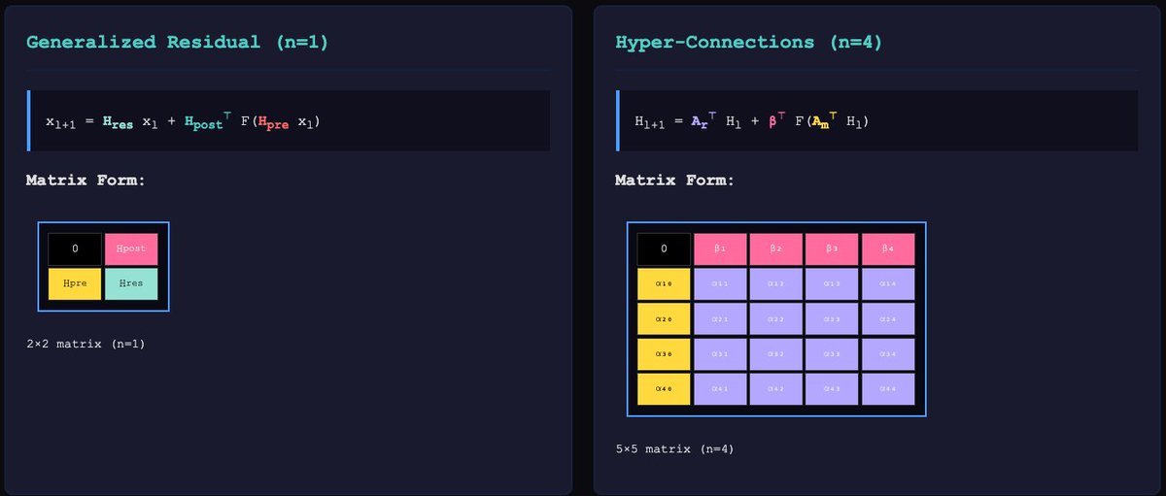The image size is (1166, 496).
Task: Click the red H_pre term in the formula
Action: tap(273, 123)
